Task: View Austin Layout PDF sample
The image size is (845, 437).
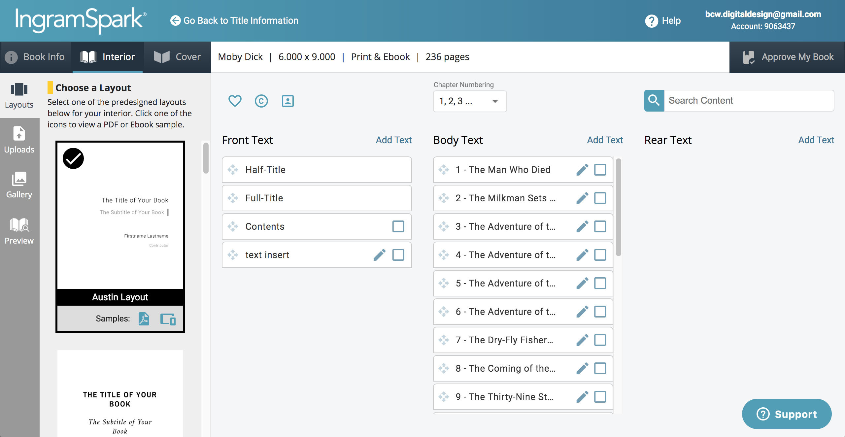Action: tap(144, 319)
